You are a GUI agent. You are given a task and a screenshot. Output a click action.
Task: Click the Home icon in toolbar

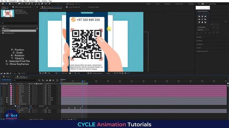pos(3,4)
